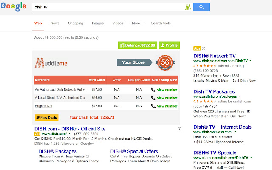Click the Call / Shop Now column header

[164, 80]
